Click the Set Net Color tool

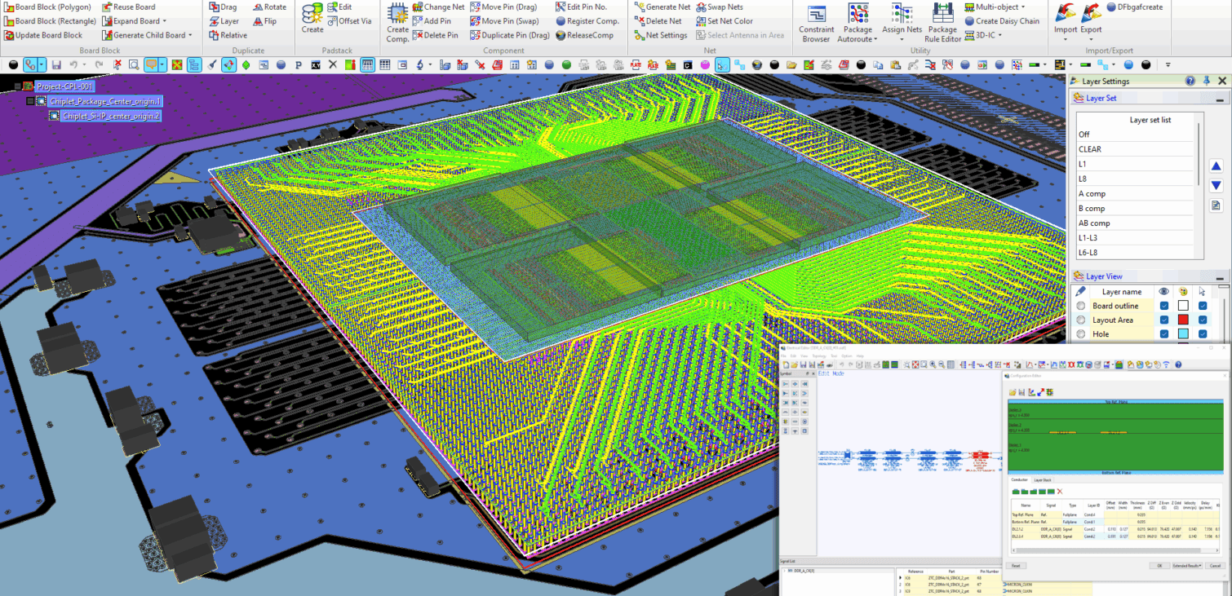[x=724, y=21]
